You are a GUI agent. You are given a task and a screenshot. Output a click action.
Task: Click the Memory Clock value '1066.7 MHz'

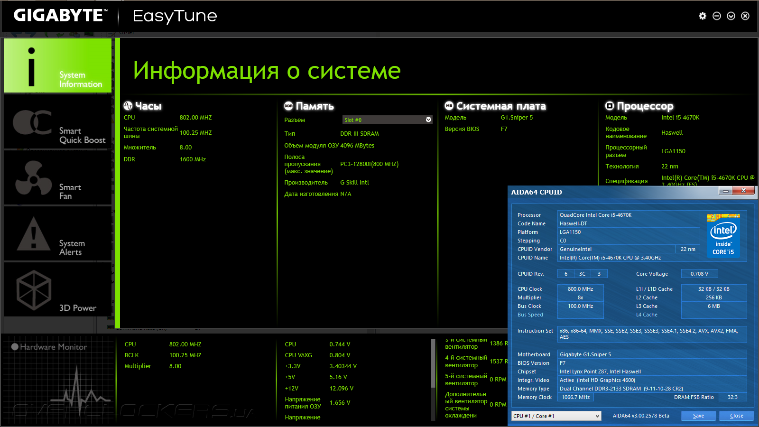pos(576,397)
